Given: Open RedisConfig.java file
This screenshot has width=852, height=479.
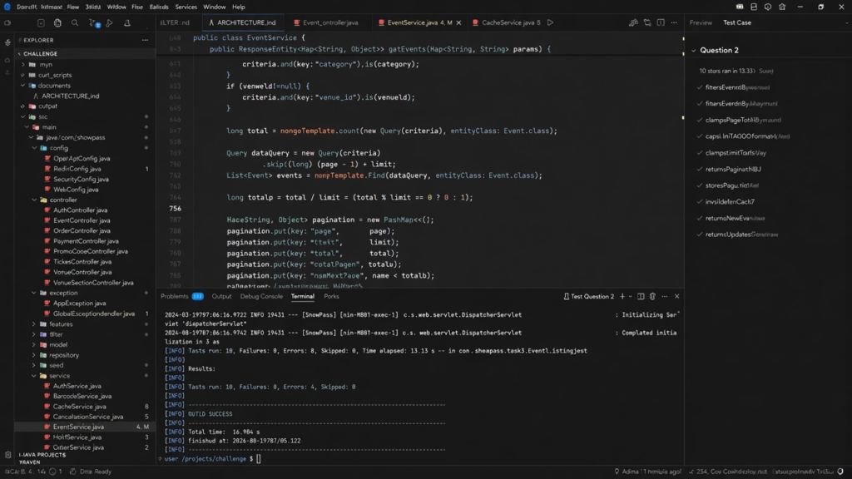Looking at the screenshot, I should (77, 169).
